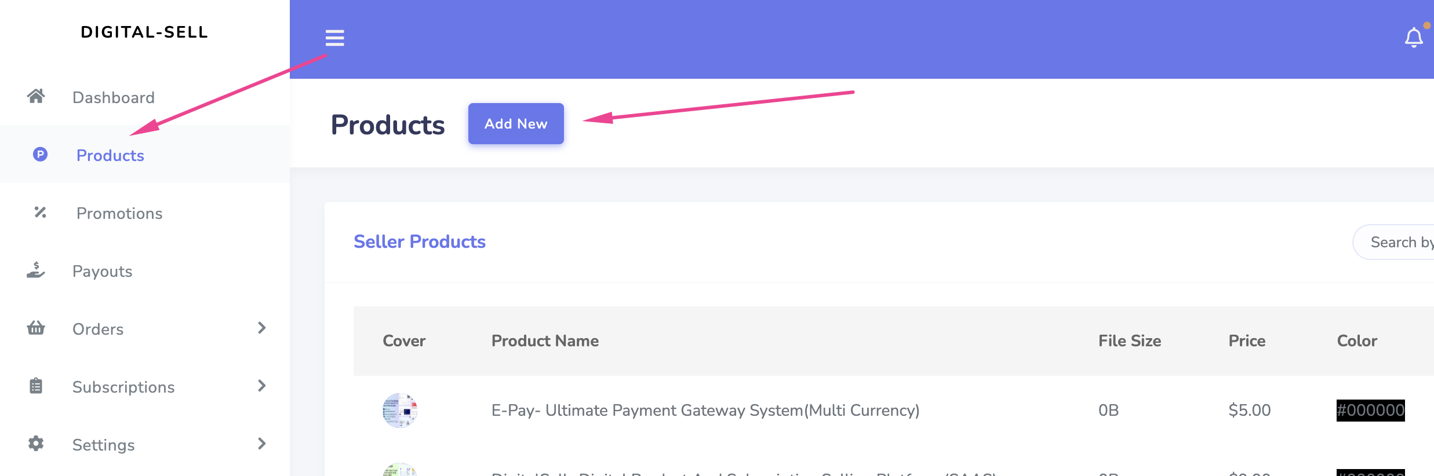Click the Settings gear icon
1434x476 pixels.
point(36,444)
